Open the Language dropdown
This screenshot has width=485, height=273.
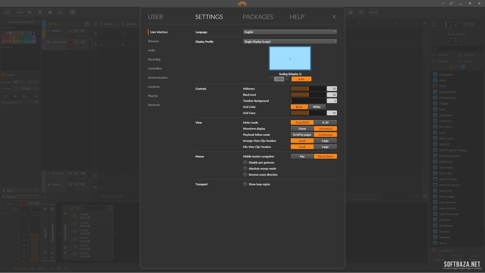pos(290,32)
